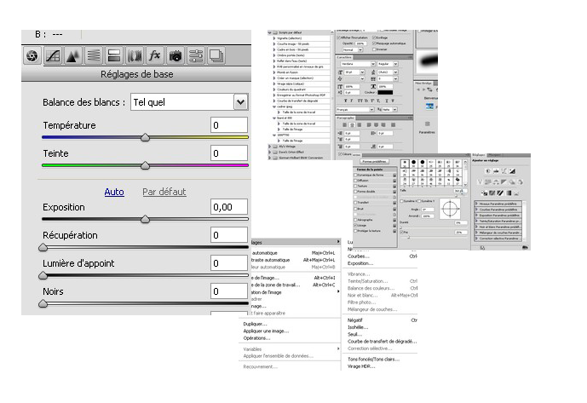Add a Levels adjustment icon
Viewport: 587px width, 403px height.
click(x=496, y=170)
